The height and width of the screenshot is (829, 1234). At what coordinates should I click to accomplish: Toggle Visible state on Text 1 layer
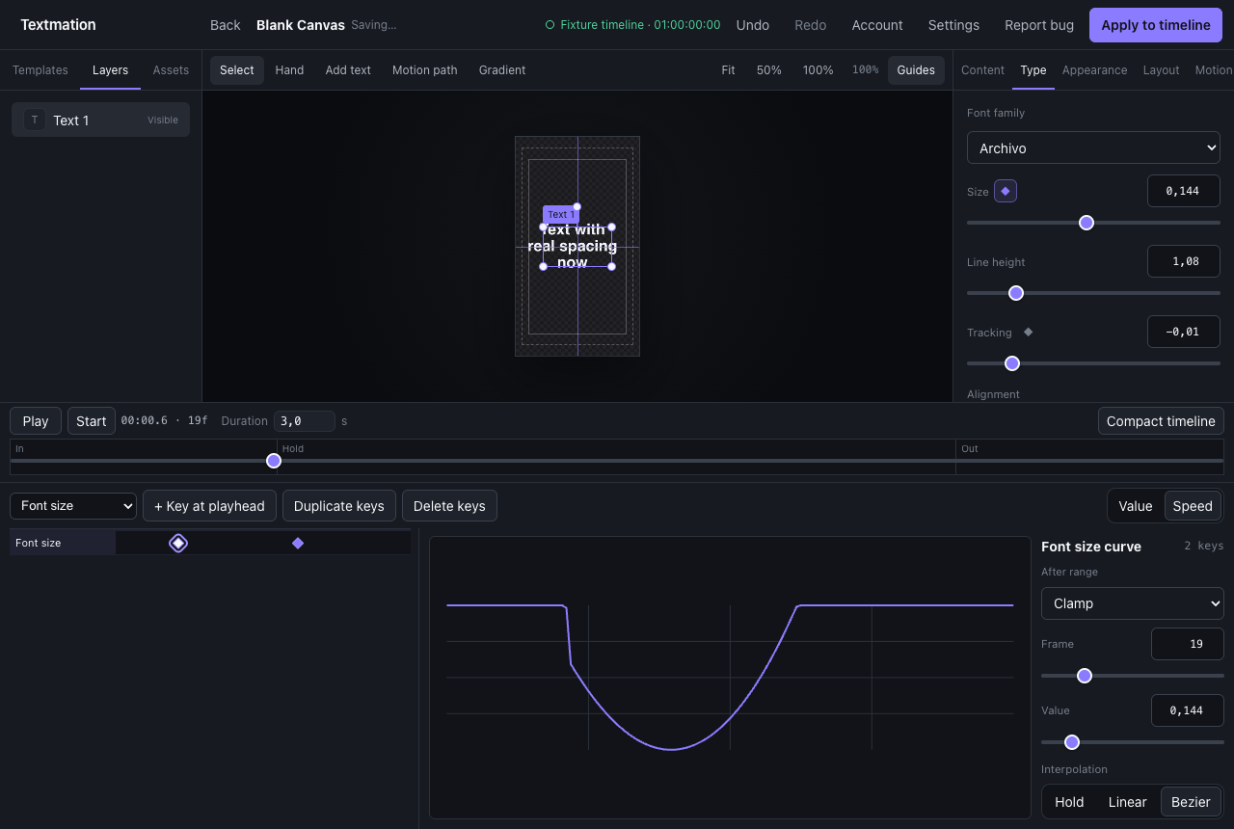pyautogui.click(x=163, y=120)
